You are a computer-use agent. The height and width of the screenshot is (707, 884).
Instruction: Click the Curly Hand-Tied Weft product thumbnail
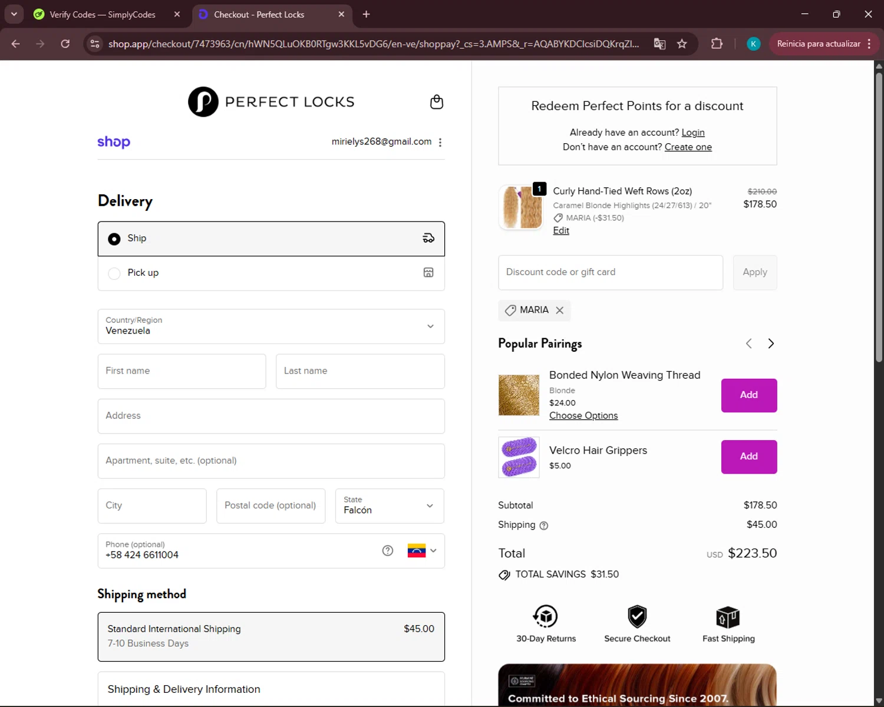click(x=520, y=207)
